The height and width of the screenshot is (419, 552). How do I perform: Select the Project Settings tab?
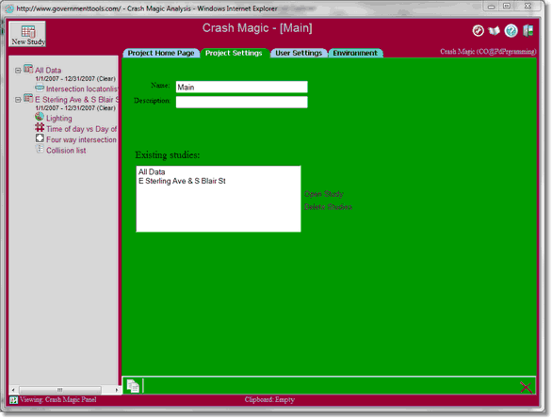[234, 53]
